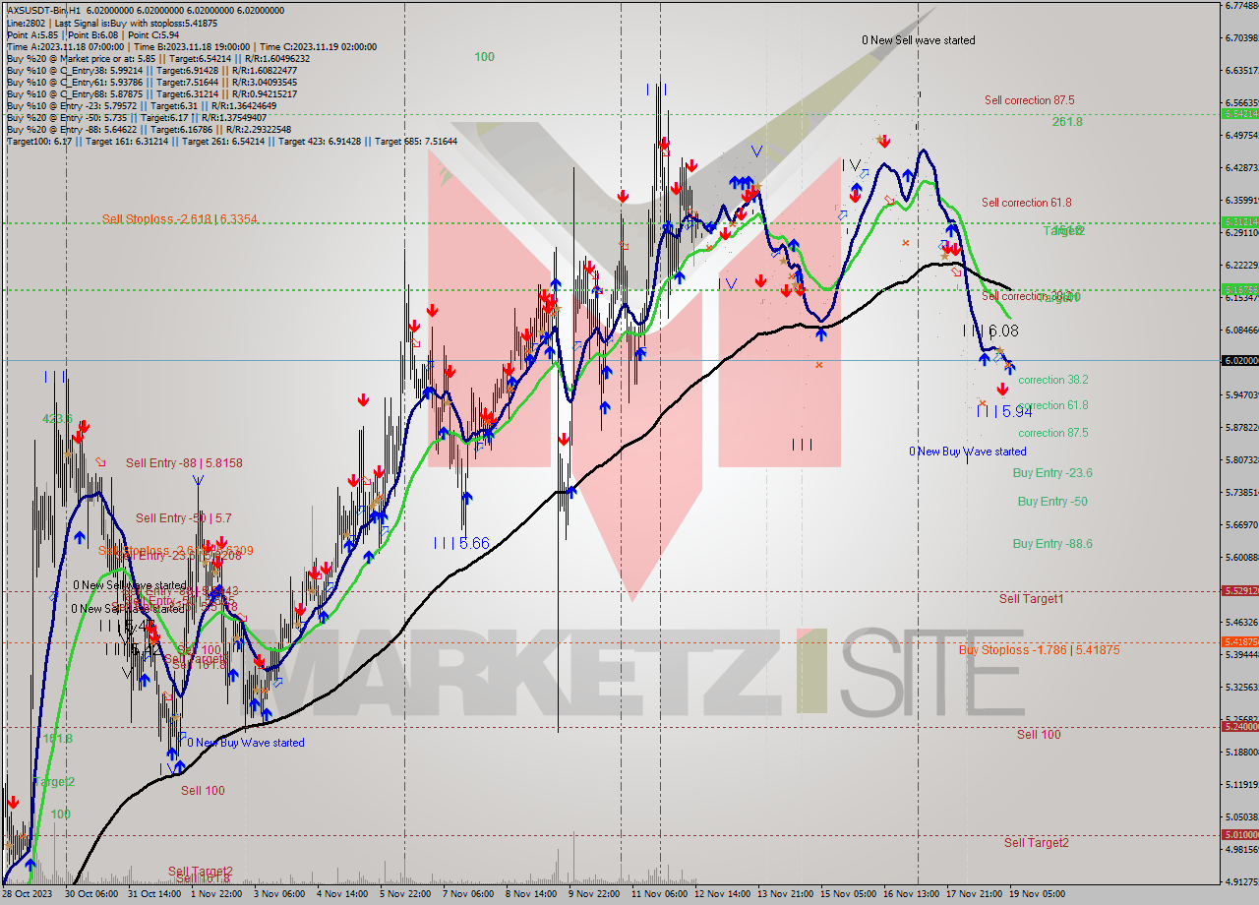Click the 'Buy Entry -88.6' label
Screen dimensions: 1259x905
[1052, 544]
